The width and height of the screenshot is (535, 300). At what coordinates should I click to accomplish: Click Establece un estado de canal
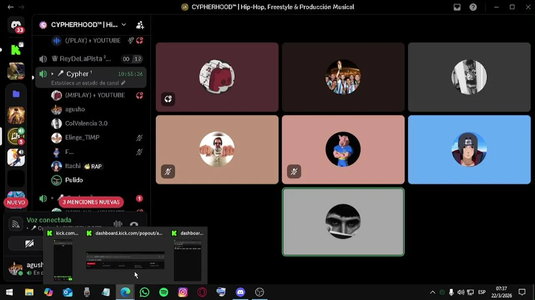coord(85,83)
